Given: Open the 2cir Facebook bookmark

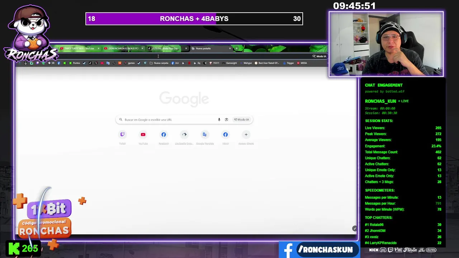Looking at the screenshot, I should click(x=175, y=63).
